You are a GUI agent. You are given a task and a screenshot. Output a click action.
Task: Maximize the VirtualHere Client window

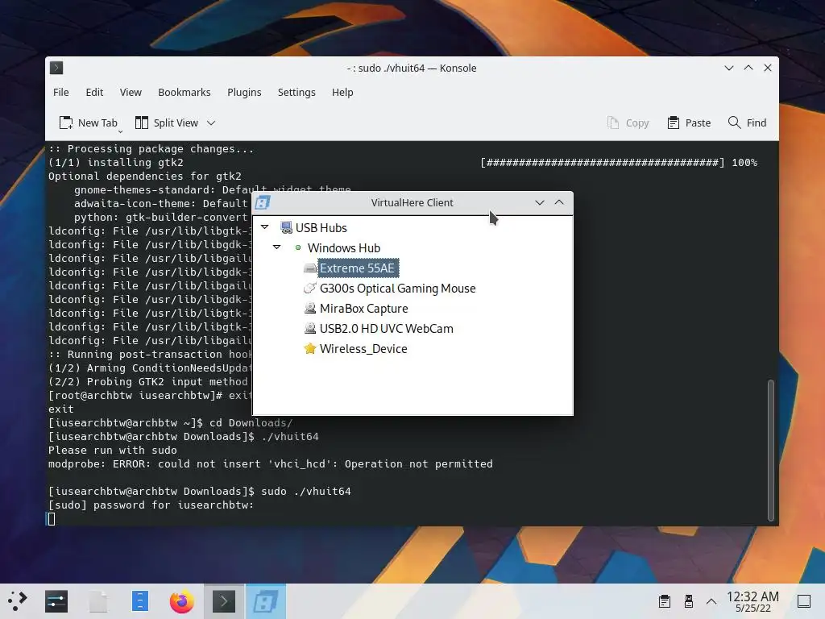pos(559,202)
